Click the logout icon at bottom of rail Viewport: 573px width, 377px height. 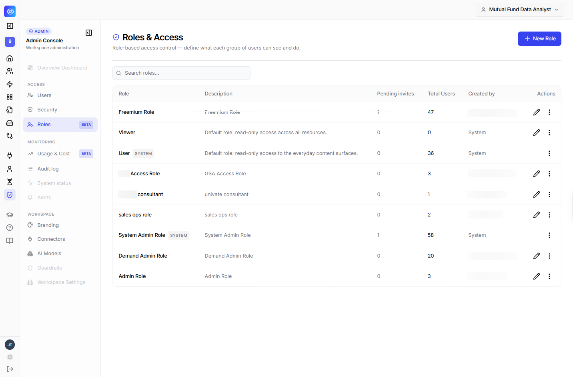point(10,369)
